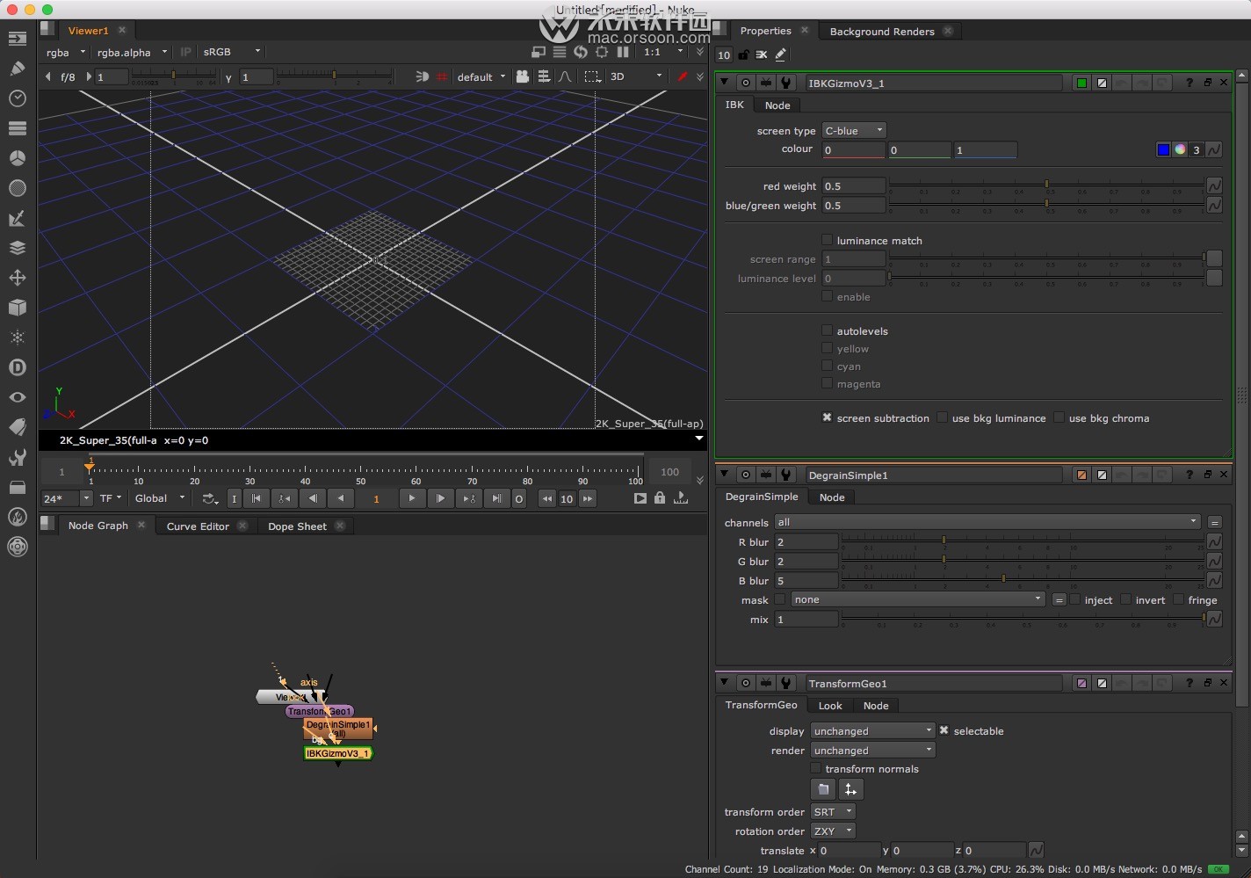The image size is (1251, 878).
Task: Open the Color nodes menu (color wheel icon)
Action: pos(17,158)
